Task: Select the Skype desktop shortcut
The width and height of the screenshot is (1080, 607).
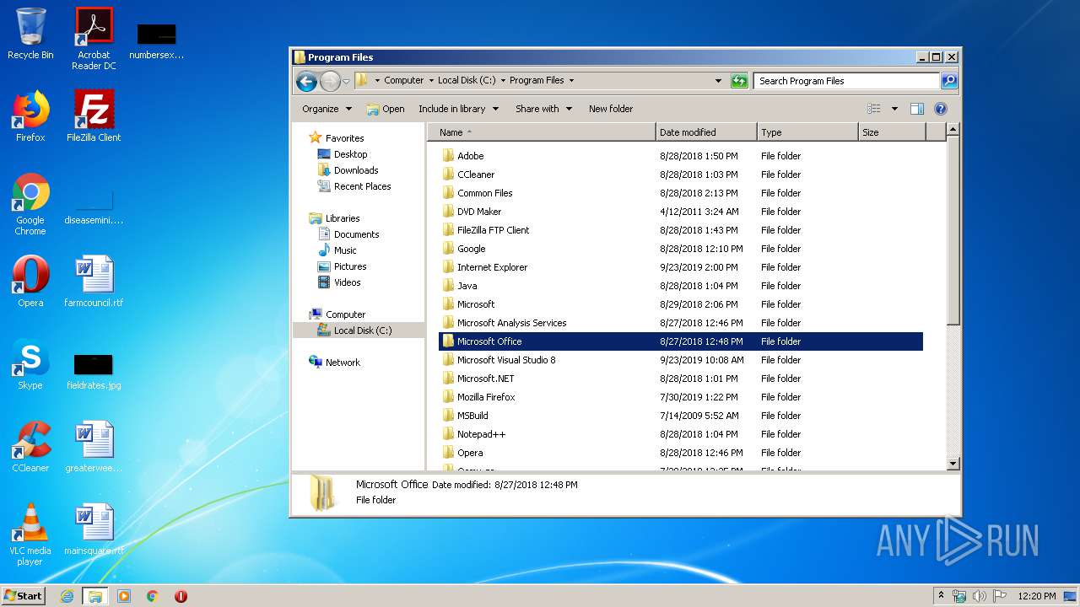Action: click(30, 364)
